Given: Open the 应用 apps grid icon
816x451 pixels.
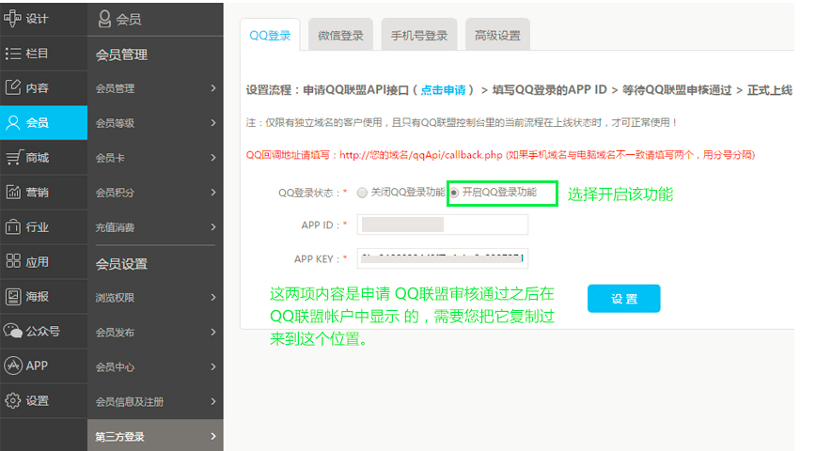Looking at the screenshot, I should coord(13,261).
